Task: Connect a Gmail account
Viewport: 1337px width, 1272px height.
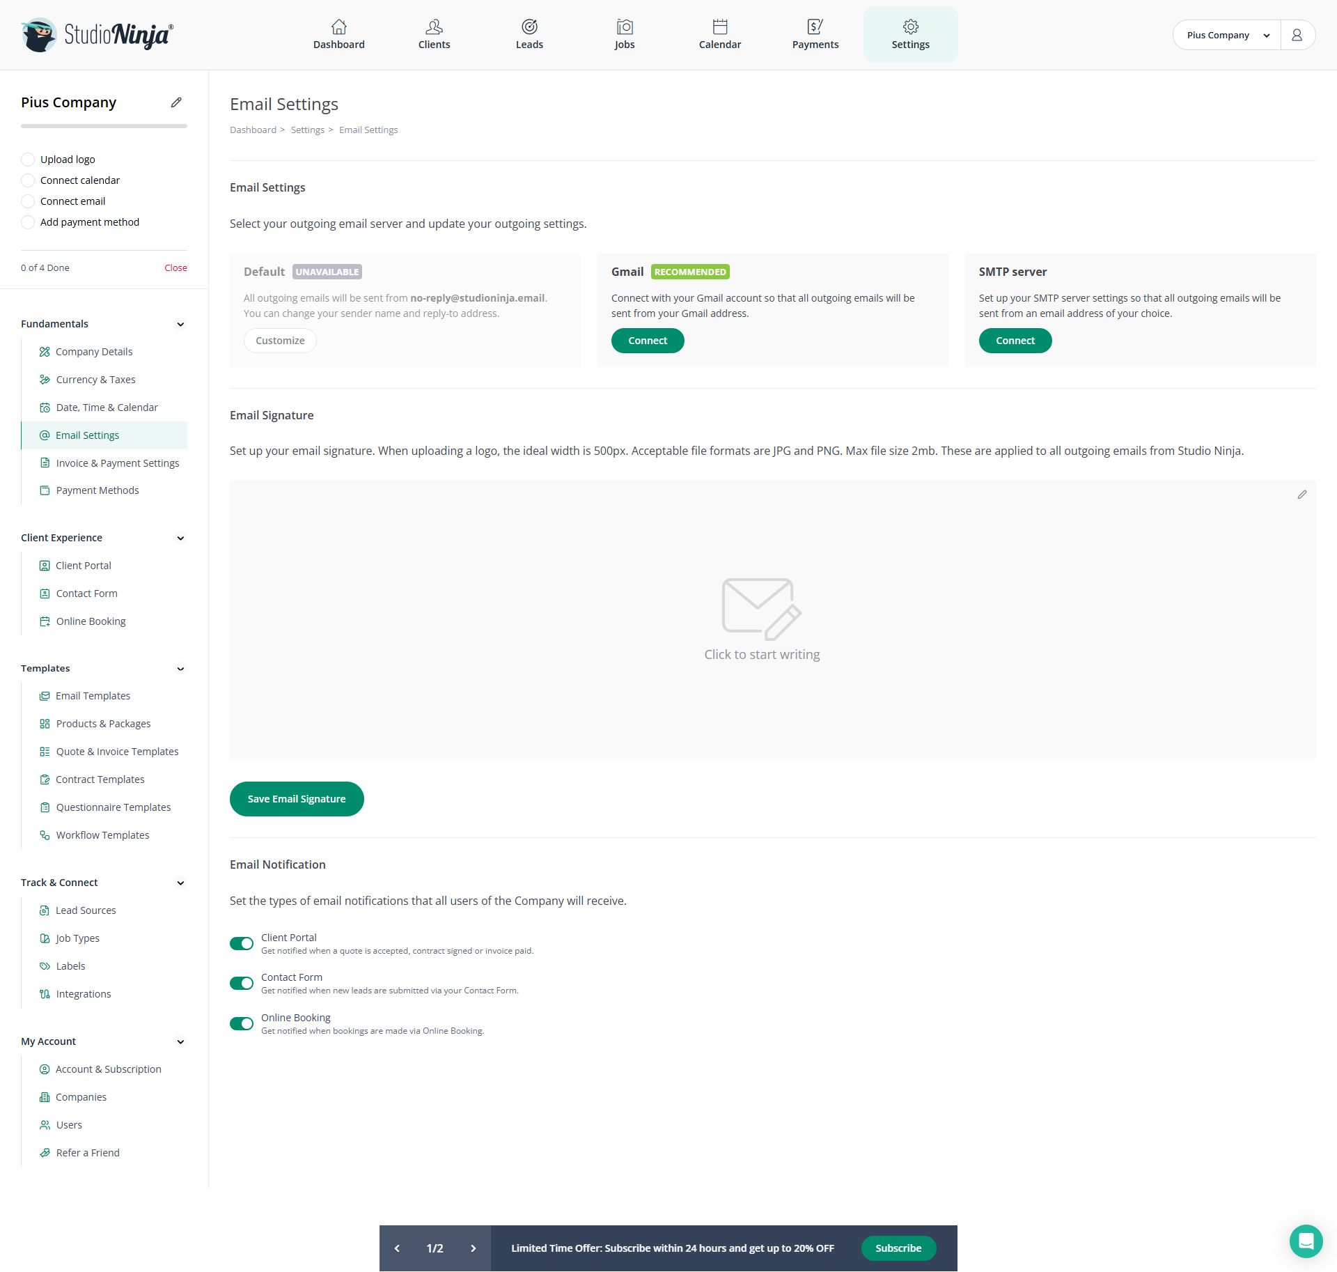Action: (x=648, y=341)
